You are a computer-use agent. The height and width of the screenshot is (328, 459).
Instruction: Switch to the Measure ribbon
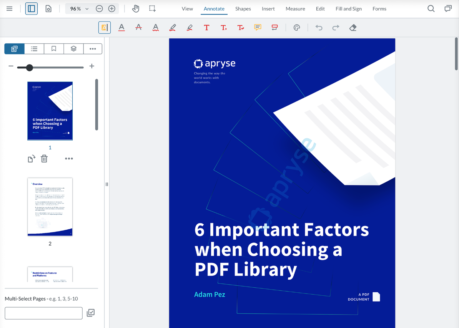295,9
